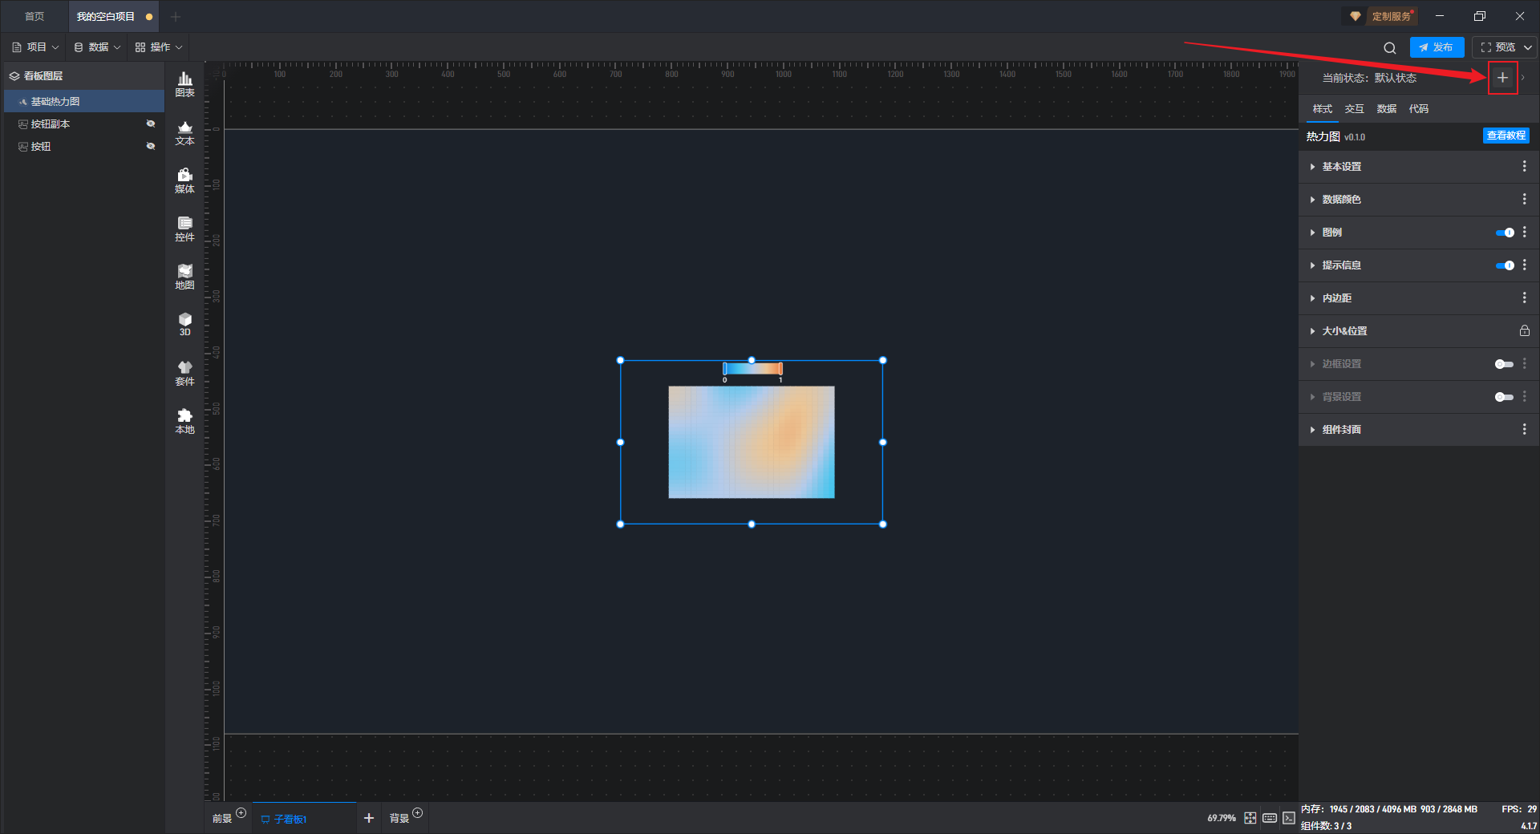The image size is (1540, 834).
Task: Select the 前景 foreground layer button
Action: point(222,819)
